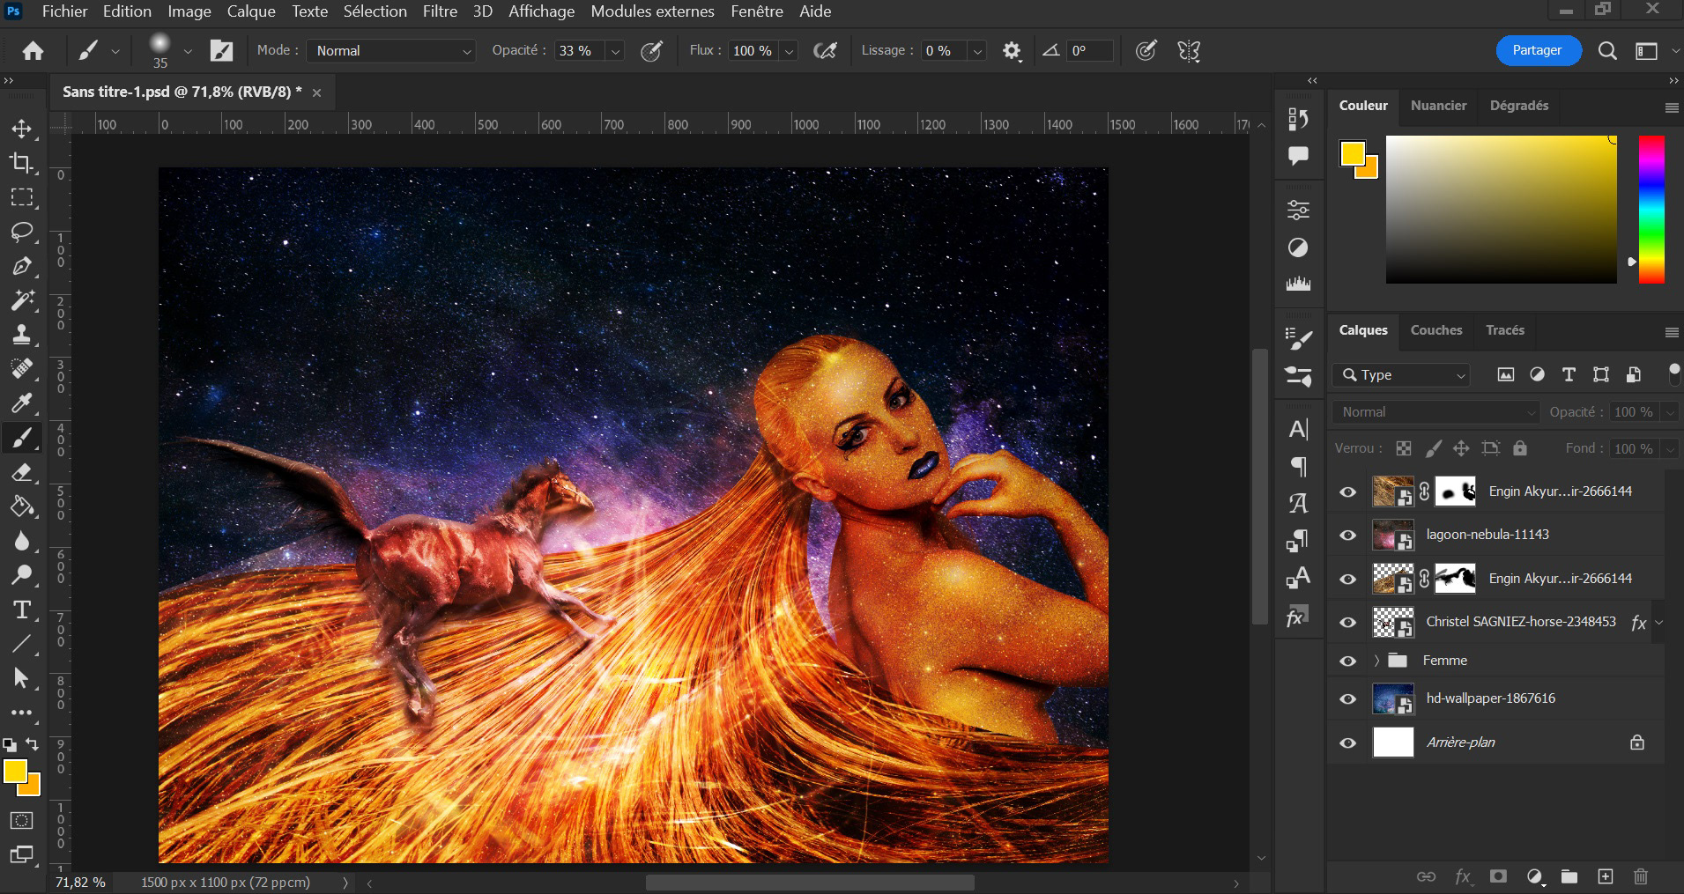Open Comments panel speech bubble icon
The height and width of the screenshot is (894, 1684).
click(1298, 156)
